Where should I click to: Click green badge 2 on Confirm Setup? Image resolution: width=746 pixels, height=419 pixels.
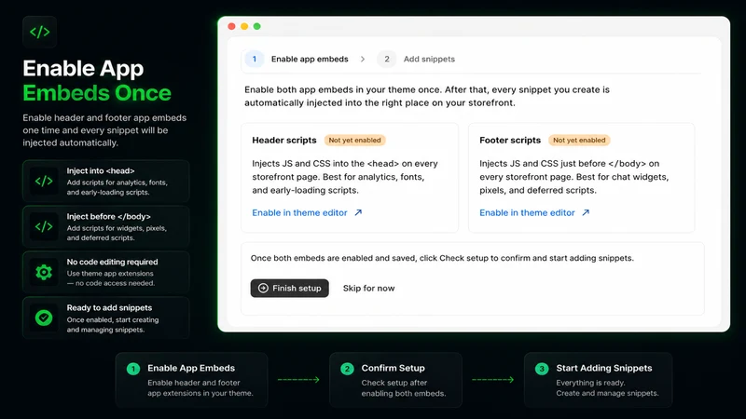tap(347, 369)
